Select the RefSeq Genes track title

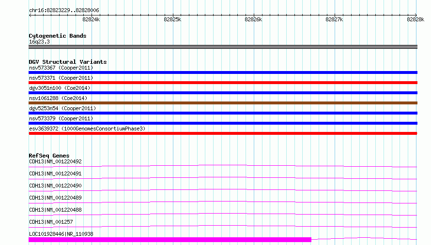(49, 156)
